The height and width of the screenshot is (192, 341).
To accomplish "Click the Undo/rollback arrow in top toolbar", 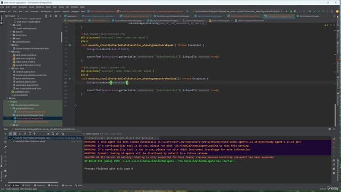I will [x=332, y=11].
